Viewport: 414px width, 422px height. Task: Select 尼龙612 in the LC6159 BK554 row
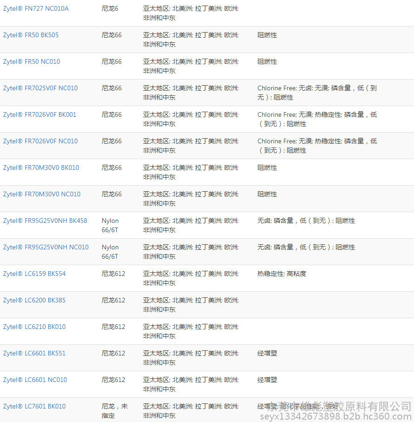point(113,274)
